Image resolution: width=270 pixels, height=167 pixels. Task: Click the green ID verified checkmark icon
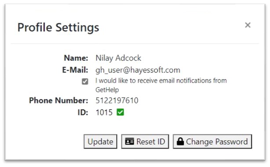120,112
